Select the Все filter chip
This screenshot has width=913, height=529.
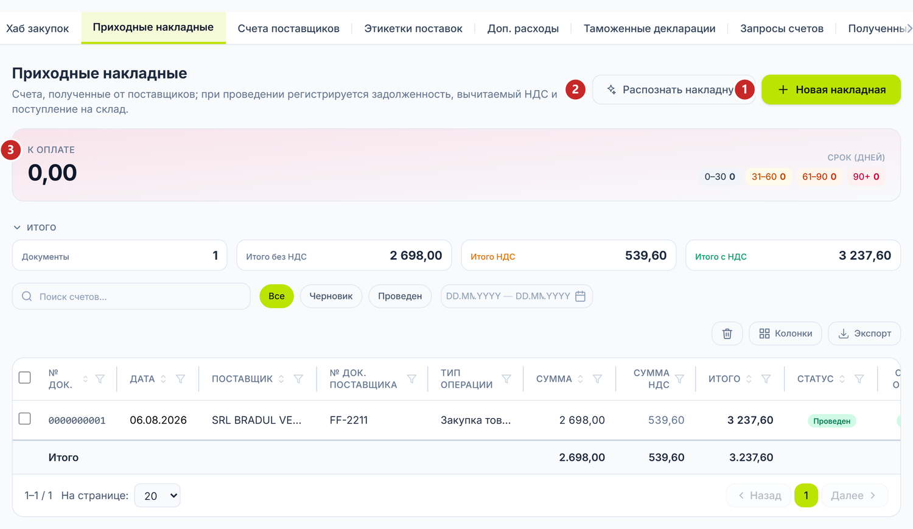pyautogui.click(x=276, y=296)
